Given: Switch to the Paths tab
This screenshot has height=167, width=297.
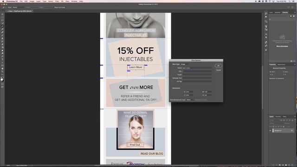Looking at the screenshot, I should 284,116.
